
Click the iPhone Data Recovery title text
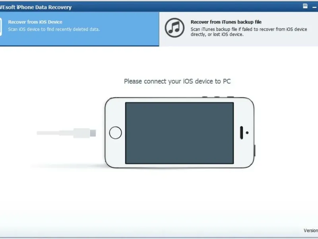coord(35,7)
